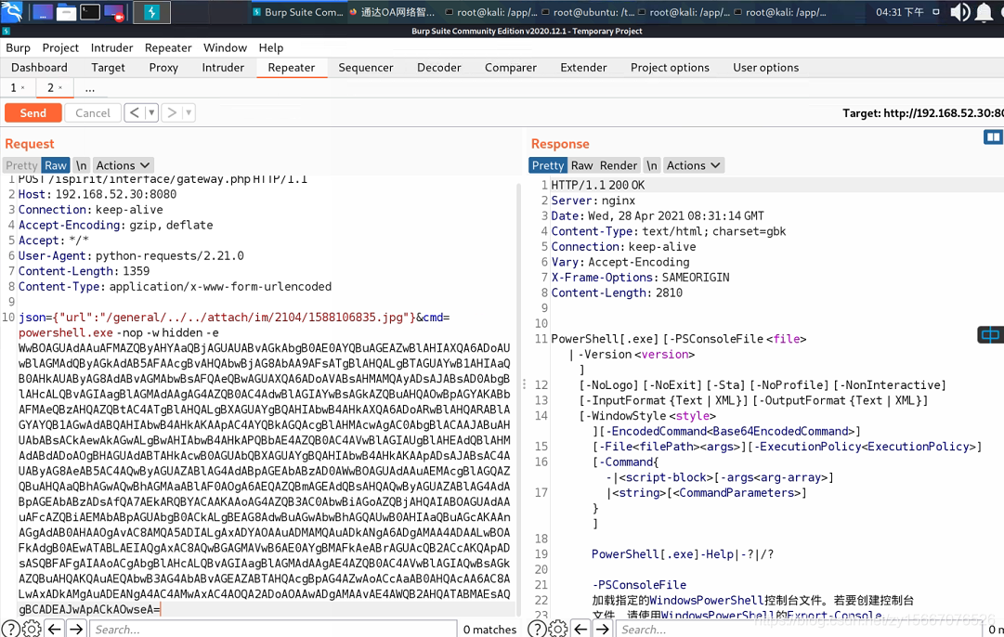Viewport: 1004px width, 637px height.
Task: Switch to the Decoder tab
Action: [439, 68]
